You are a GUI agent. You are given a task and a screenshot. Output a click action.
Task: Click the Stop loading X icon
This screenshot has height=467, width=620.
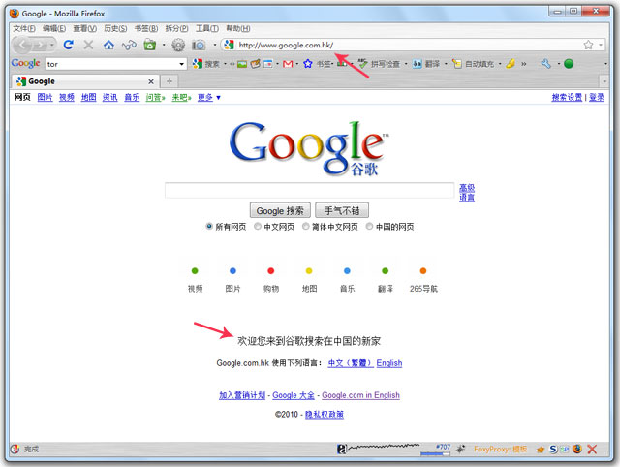[x=88, y=45]
